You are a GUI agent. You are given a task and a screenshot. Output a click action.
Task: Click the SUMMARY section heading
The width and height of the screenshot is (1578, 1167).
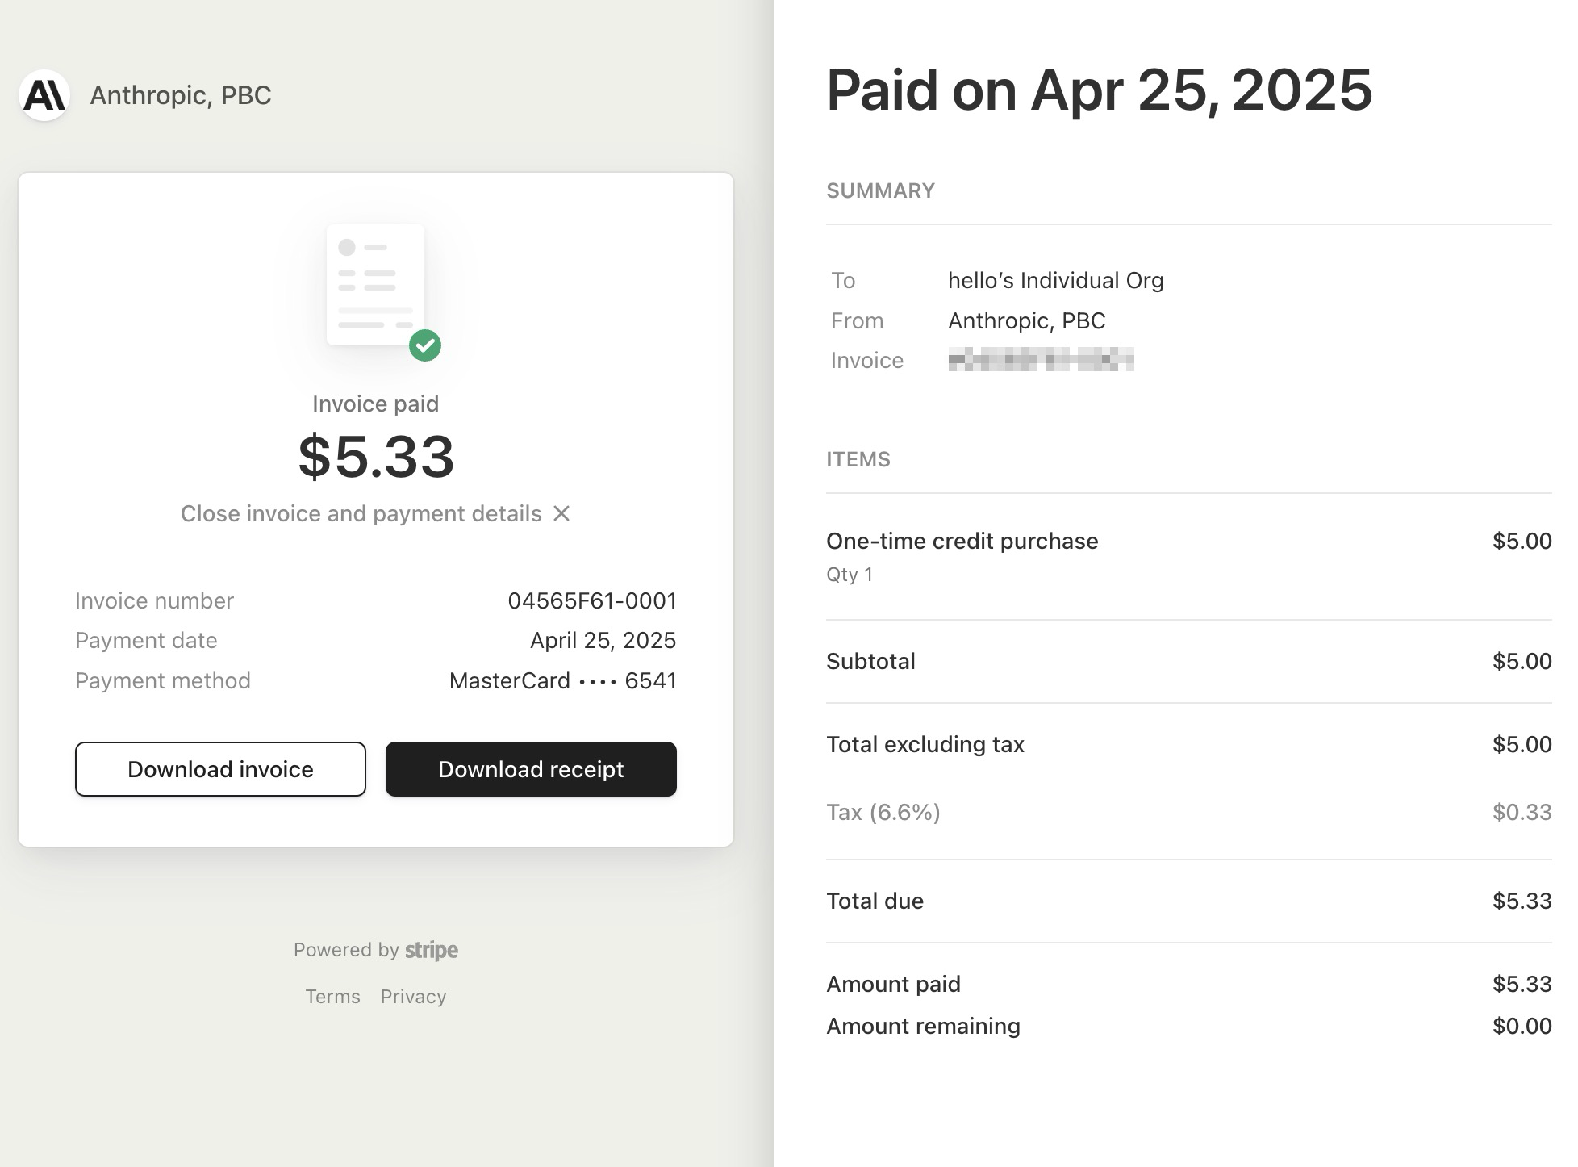pos(880,190)
